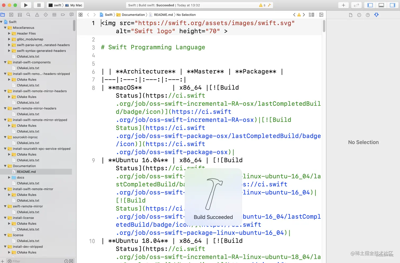
Task: Go back in editor history
Action: click(x=88, y=15)
